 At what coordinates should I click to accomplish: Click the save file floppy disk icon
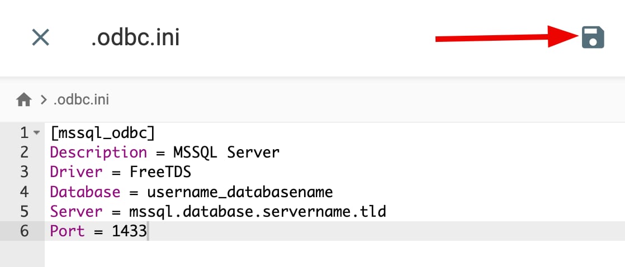pos(593,37)
